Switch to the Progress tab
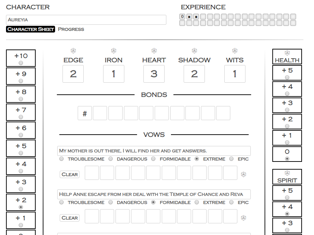The image size is (314, 235). tap(71, 29)
